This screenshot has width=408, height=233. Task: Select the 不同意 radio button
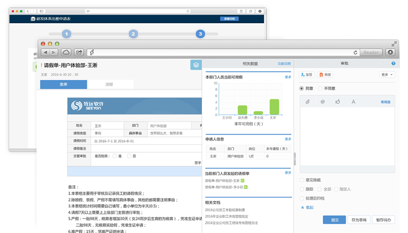point(320,88)
